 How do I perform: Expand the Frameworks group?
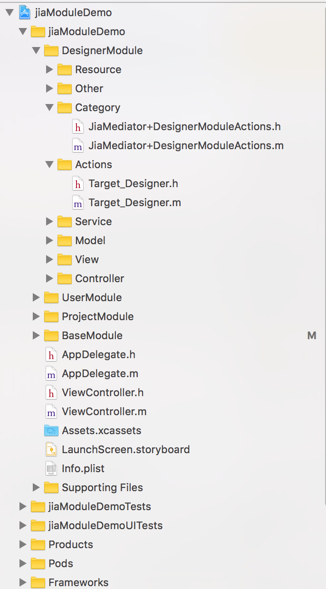(22, 582)
